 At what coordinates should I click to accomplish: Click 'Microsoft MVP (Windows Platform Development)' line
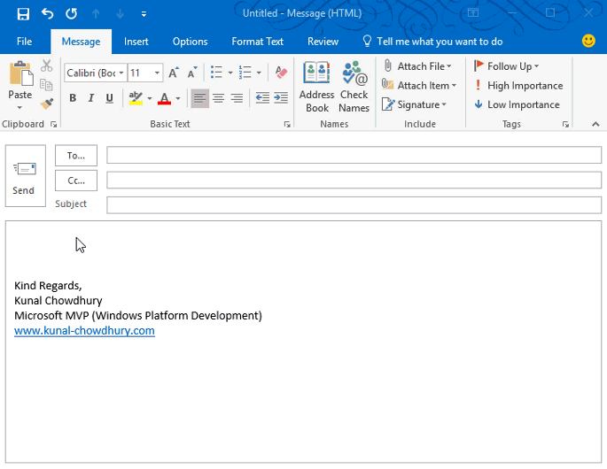(x=138, y=316)
